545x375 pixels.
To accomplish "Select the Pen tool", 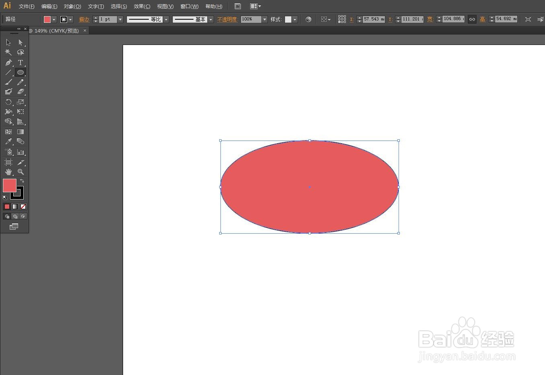I will click(8, 63).
